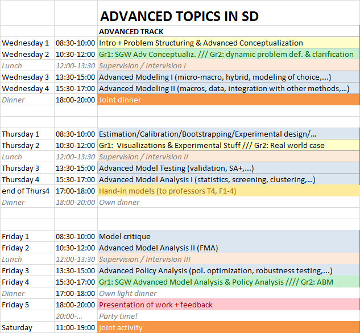
Task: Click 'Advanced Model Analysis I (statistics...)' cell
Action: [229, 179]
